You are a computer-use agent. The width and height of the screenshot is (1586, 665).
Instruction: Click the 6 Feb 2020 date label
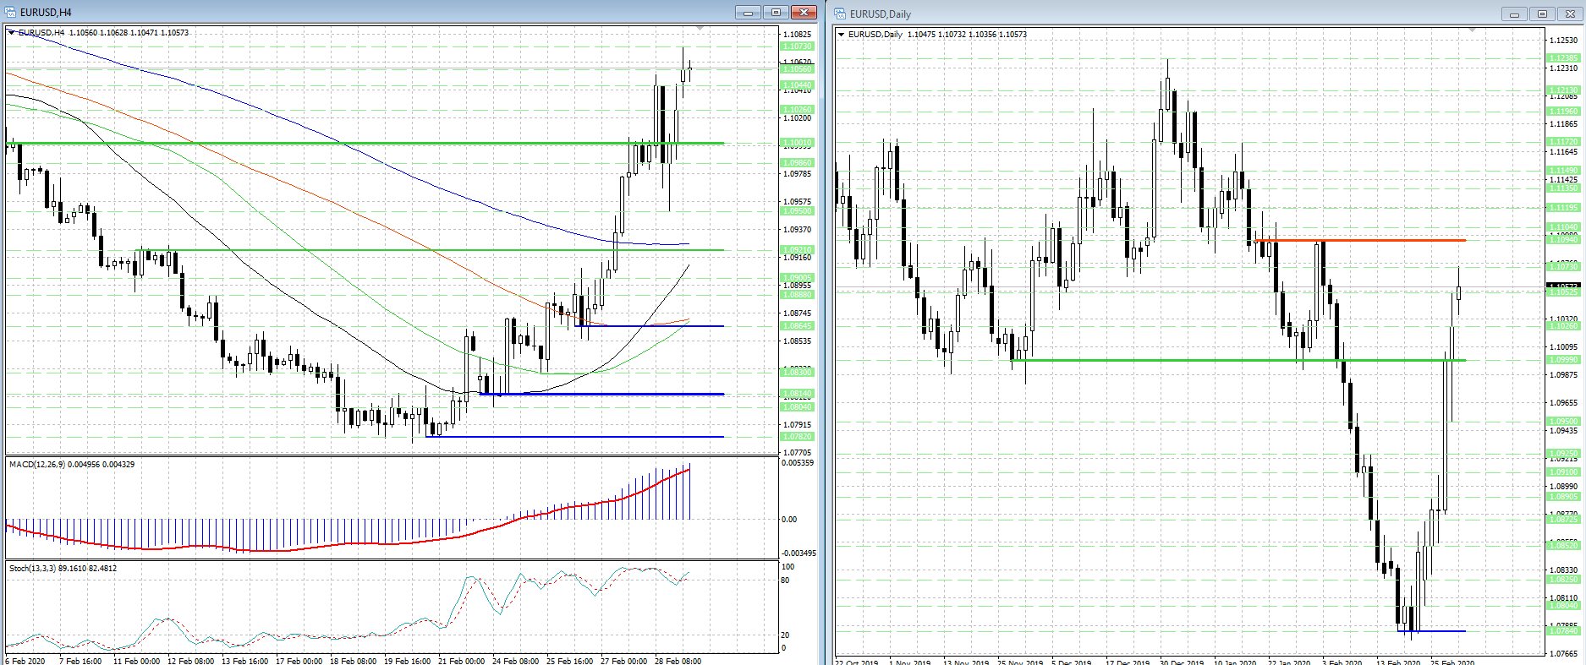tap(25, 661)
